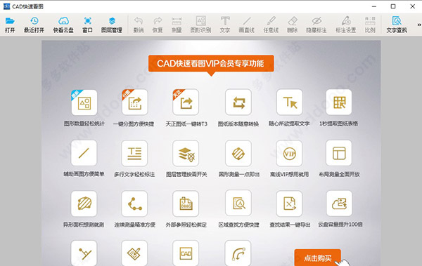Viewport: 422px width, 266px height.
Task: Click the 离线VIP想用就用 caption text
Action: (x=289, y=174)
